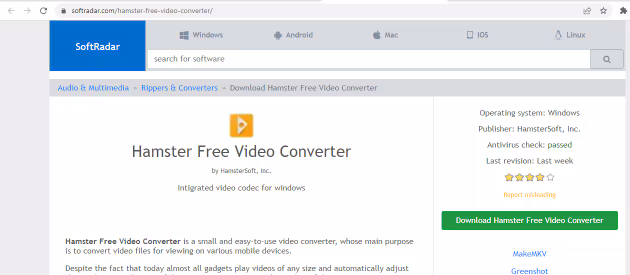Click the first rating star

point(509,177)
